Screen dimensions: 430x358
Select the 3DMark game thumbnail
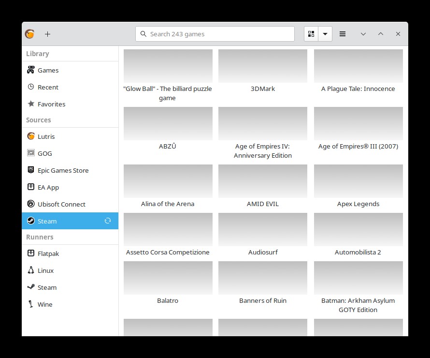pos(263,66)
